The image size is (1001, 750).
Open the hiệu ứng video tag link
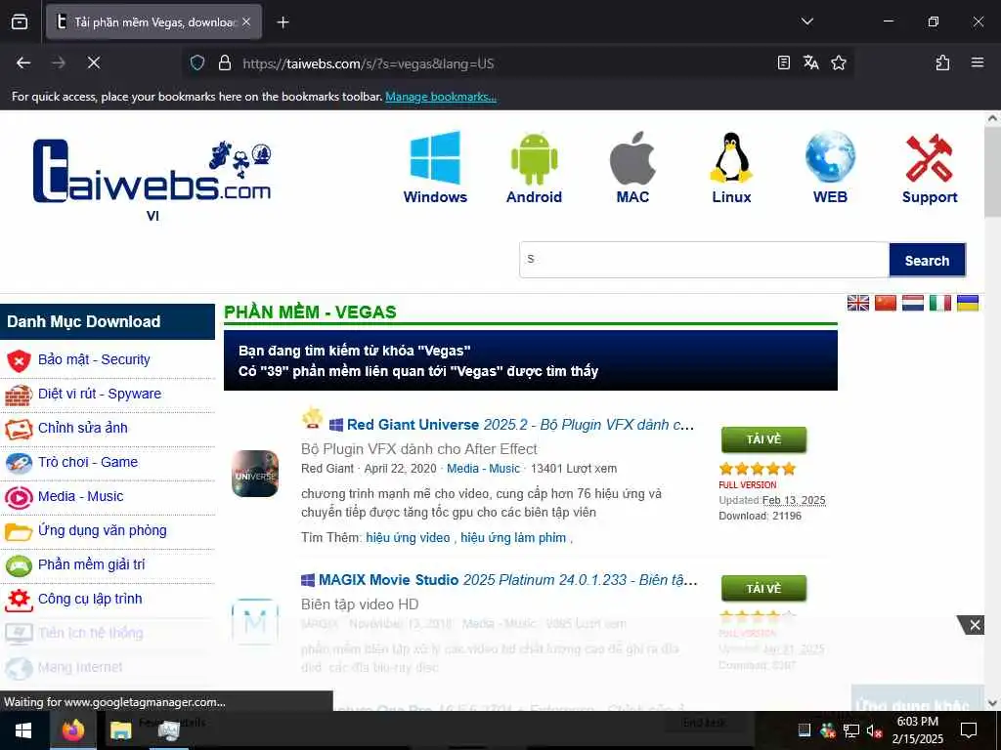(408, 538)
